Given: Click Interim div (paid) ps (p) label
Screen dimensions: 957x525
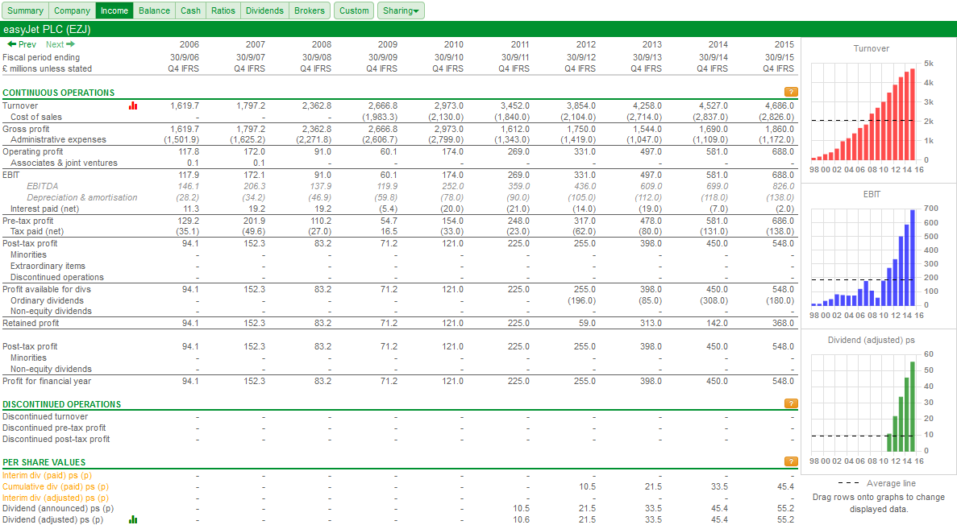Looking at the screenshot, I should click(47, 476).
